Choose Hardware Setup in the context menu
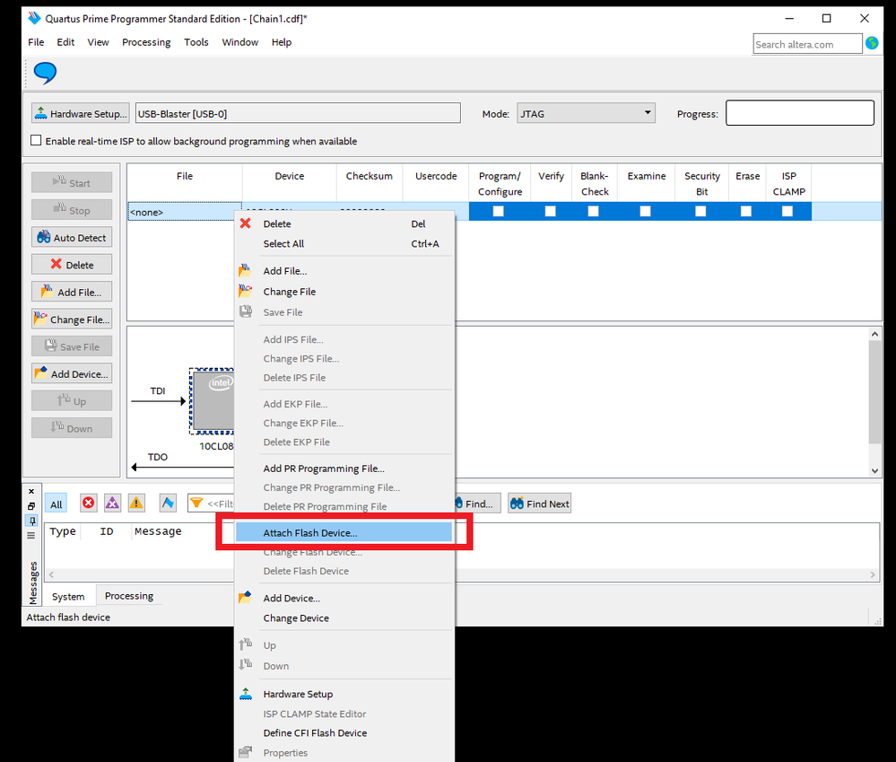The image size is (896, 762). (x=344, y=695)
